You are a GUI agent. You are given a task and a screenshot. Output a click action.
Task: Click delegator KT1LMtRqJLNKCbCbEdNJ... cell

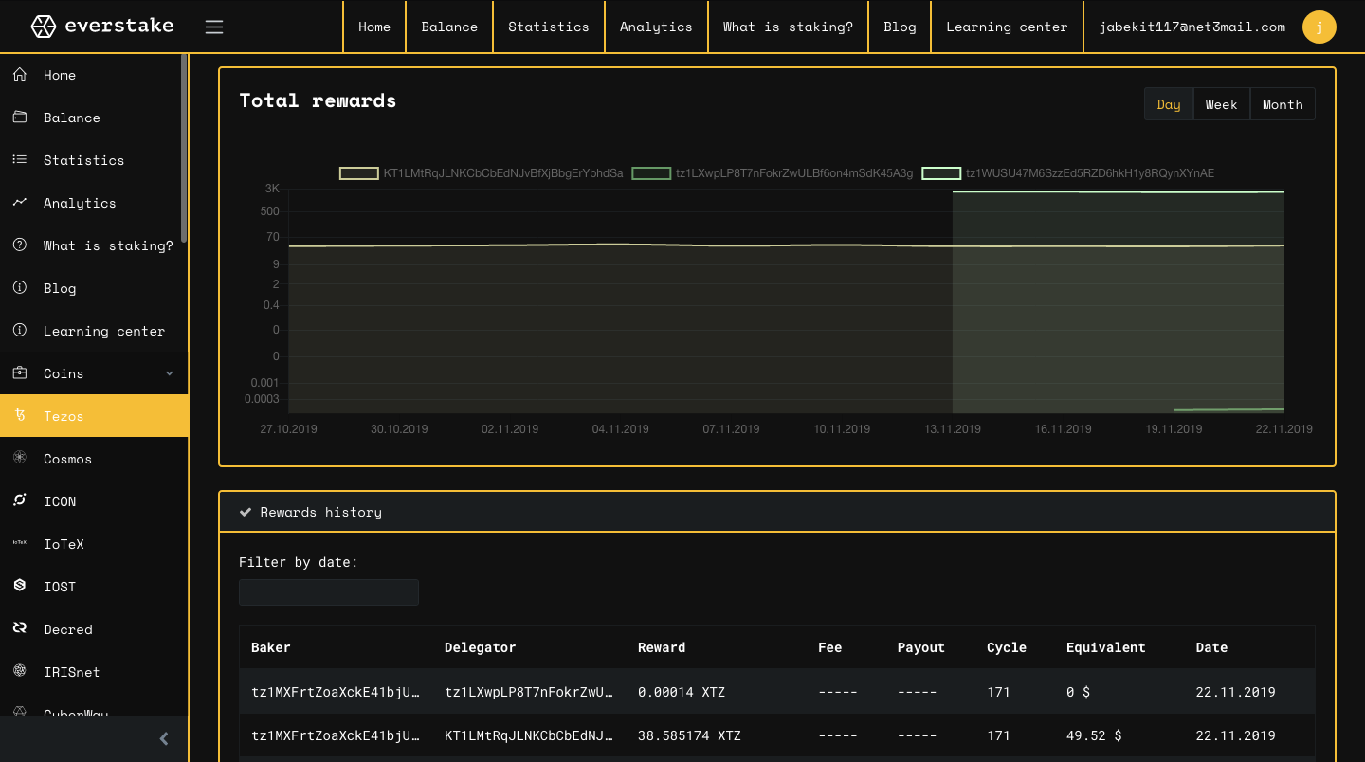[x=529, y=735]
